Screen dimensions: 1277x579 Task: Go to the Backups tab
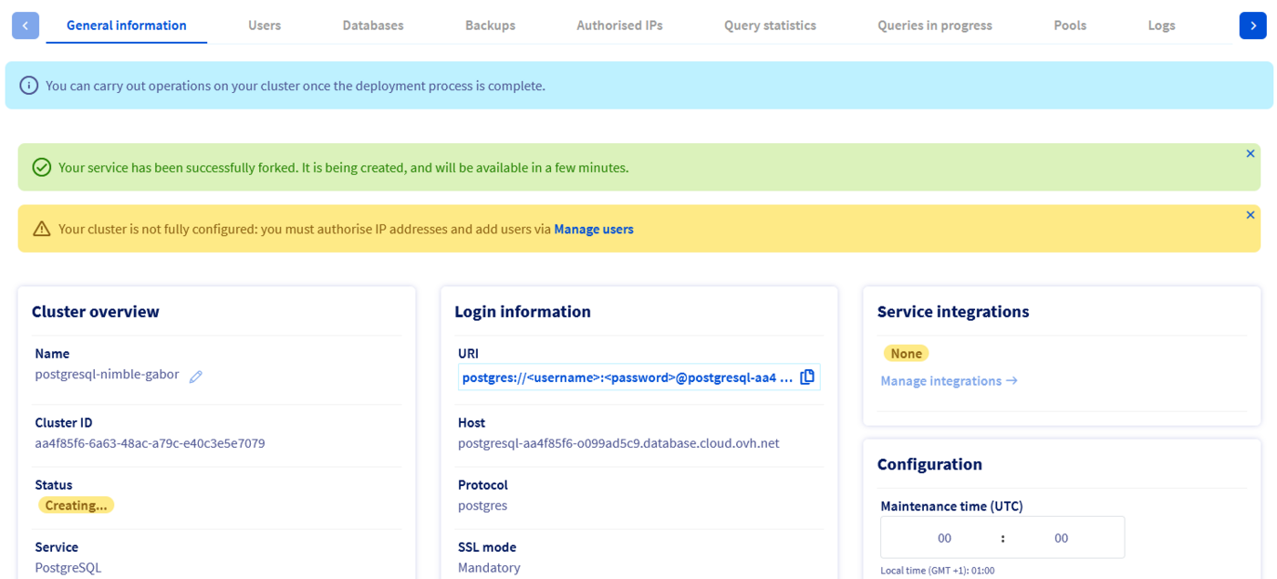[x=490, y=26]
